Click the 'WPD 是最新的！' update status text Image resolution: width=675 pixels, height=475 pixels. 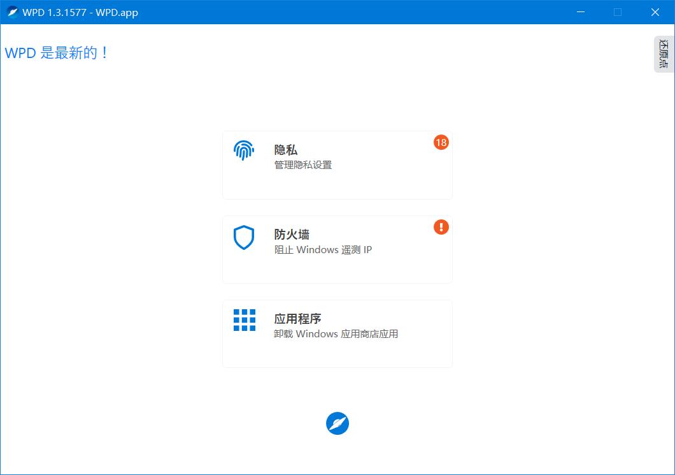tap(57, 53)
